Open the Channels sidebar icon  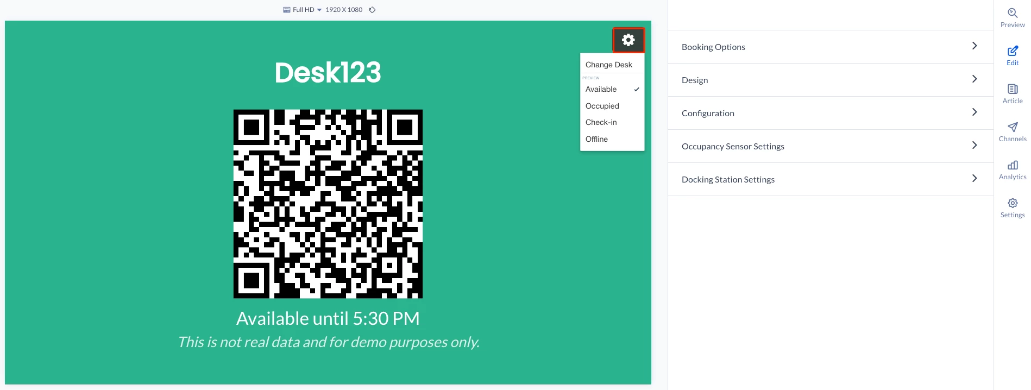tap(1013, 132)
